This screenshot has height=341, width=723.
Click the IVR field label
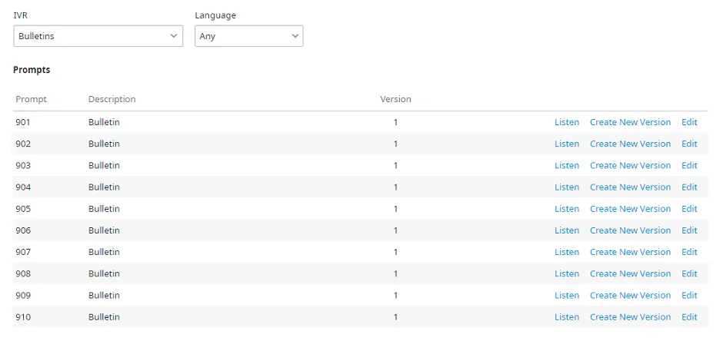[x=20, y=15]
